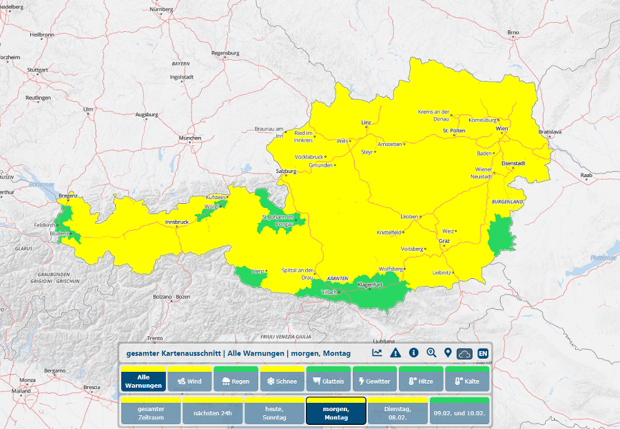The height and width of the screenshot is (429, 620).
Task: Show the warning triangle legend
Action: click(x=395, y=353)
